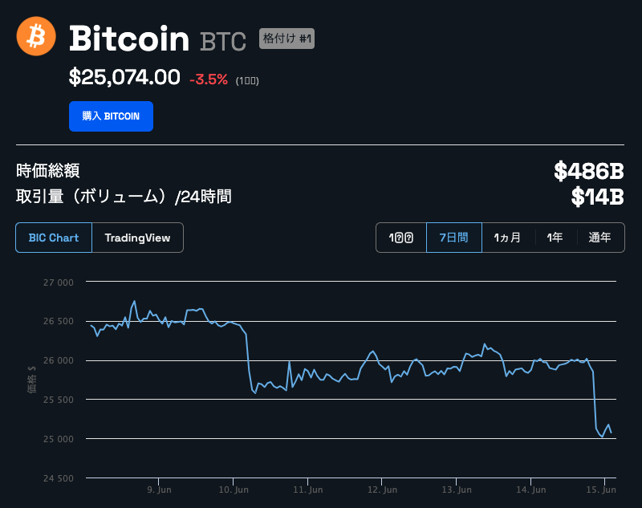Click the 13. Jun date axis marker
This screenshot has height=508, width=642.
coord(457,490)
